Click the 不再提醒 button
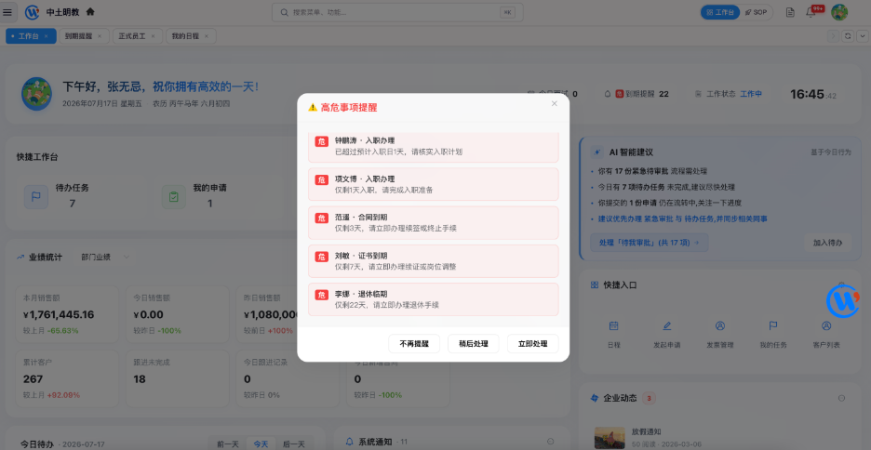The height and width of the screenshot is (450, 871). 414,343
